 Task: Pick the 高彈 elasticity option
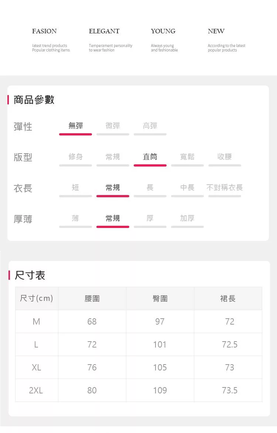[x=150, y=126]
